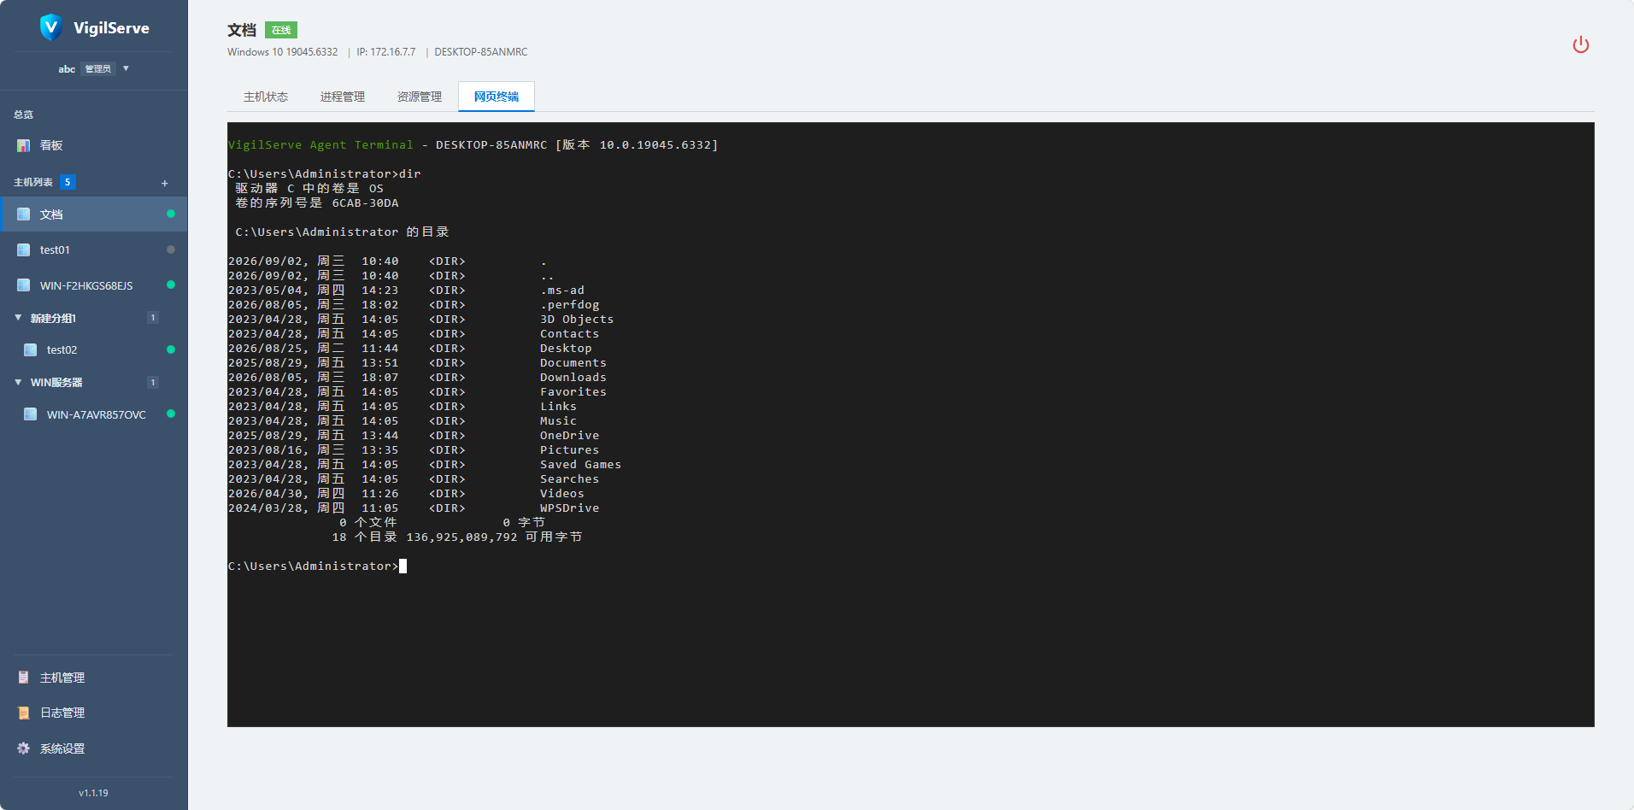Viewport: 1634px width, 810px height.
Task: Select the test02 host
Action: click(x=93, y=349)
